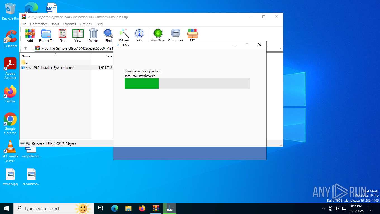Click the Test archive icon
The width and height of the screenshot is (380, 214).
63,35
